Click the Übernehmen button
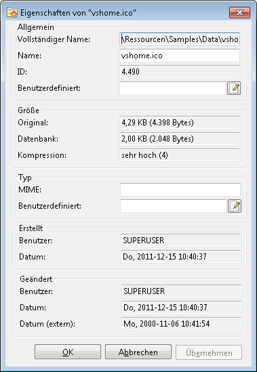The width and height of the screenshot is (257, 372). point(209,352)
